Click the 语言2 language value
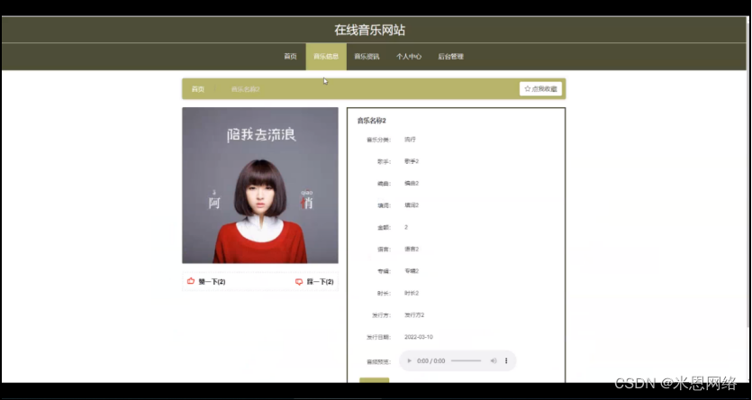Screen dimensions: 752x400 coord(412,250)
